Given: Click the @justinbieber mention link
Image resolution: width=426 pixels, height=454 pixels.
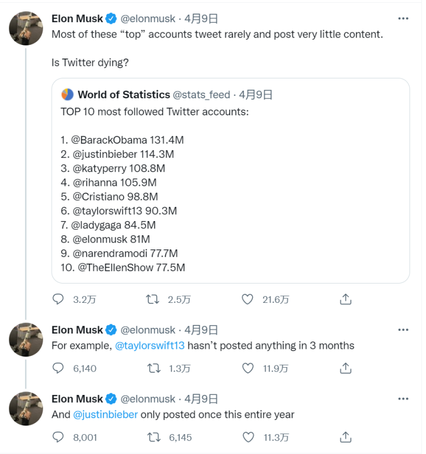Looking at the screenshot, I should coord(105,414).
